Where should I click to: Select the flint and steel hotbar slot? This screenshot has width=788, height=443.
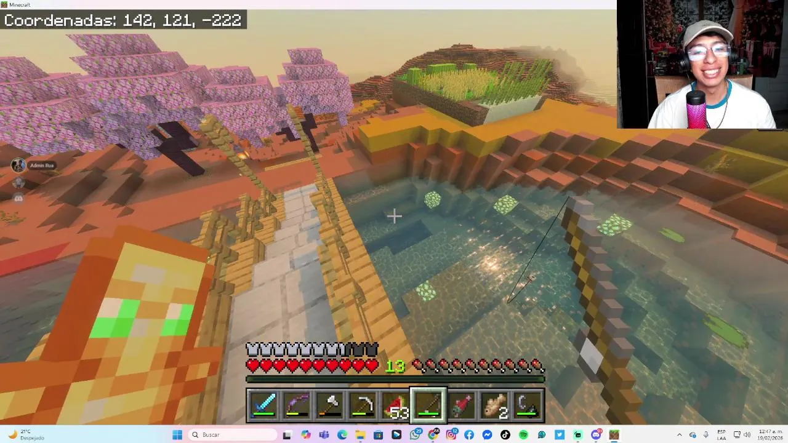529,405
